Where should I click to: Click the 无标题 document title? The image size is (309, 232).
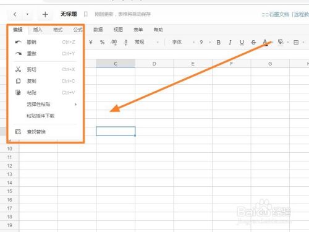coord(69,14)
